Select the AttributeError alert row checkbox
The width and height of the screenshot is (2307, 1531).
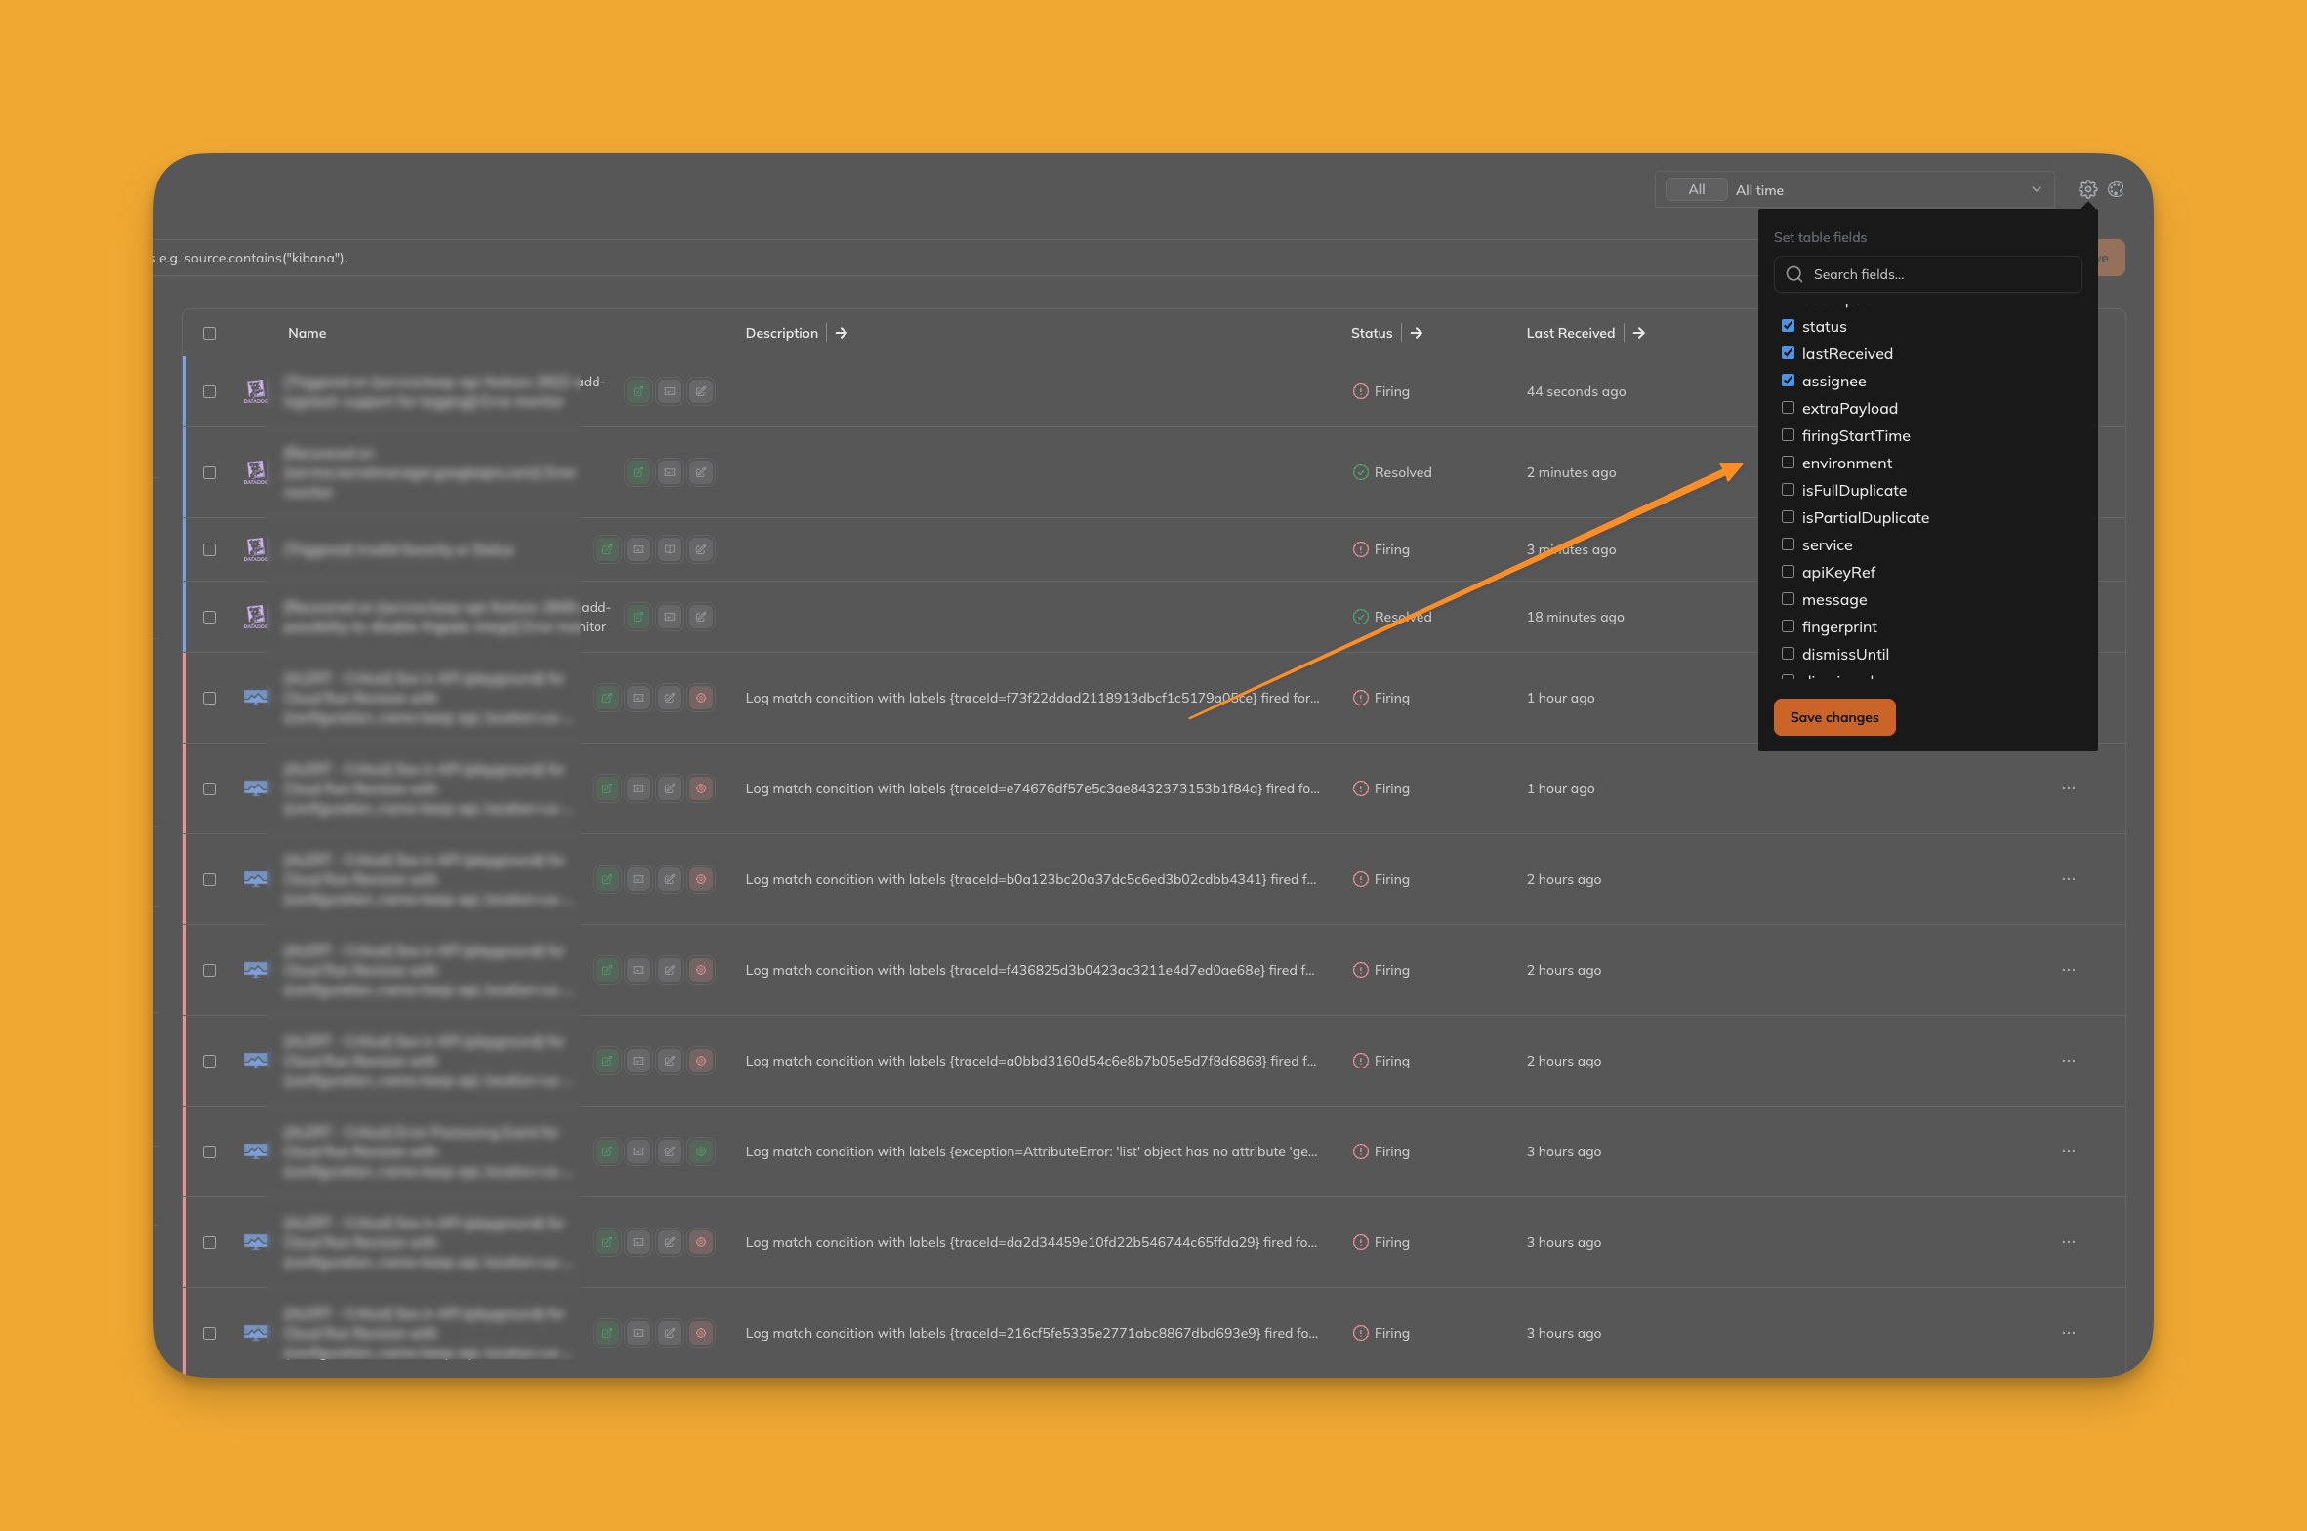[x=209, y=1152]
